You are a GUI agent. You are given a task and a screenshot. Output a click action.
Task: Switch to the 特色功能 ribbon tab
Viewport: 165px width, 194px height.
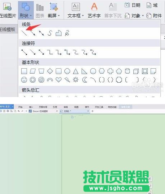tap(112, 107)
